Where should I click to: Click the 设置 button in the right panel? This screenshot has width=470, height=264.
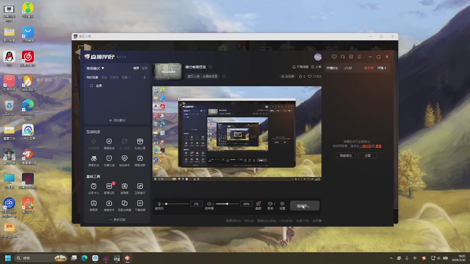[368, 155]
